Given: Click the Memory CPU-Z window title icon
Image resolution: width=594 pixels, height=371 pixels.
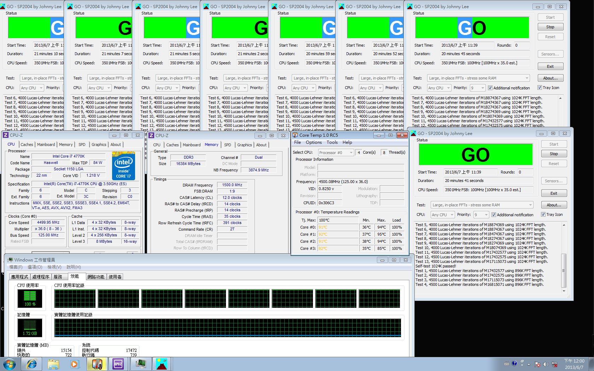Looking at the screenshot, I should tap(151, 136).
